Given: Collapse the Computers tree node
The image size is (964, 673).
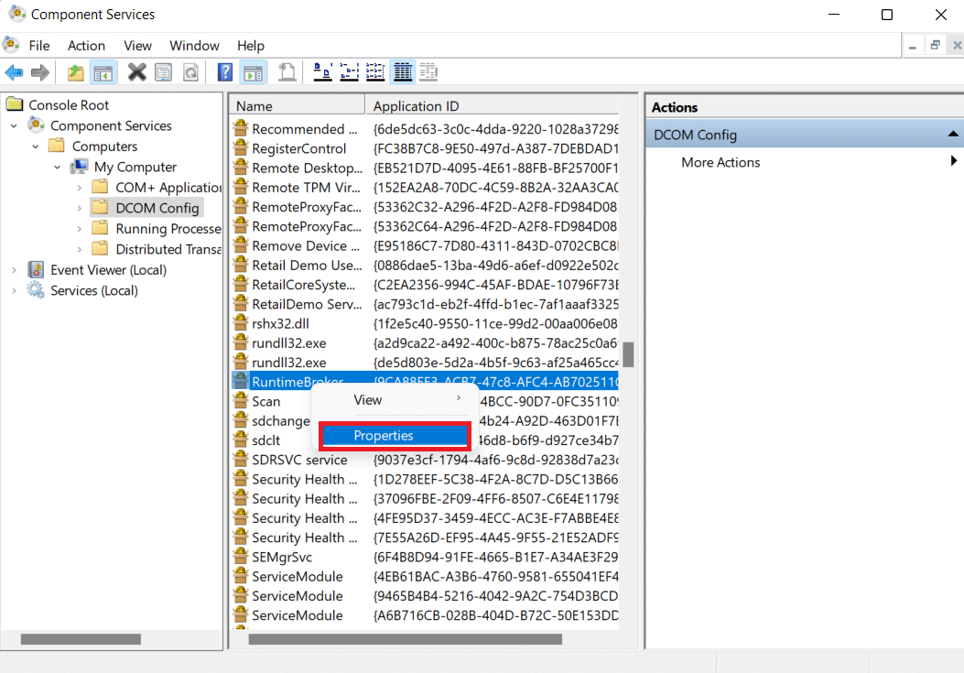Looking at the screenshot, I should (x=36, y=147).
